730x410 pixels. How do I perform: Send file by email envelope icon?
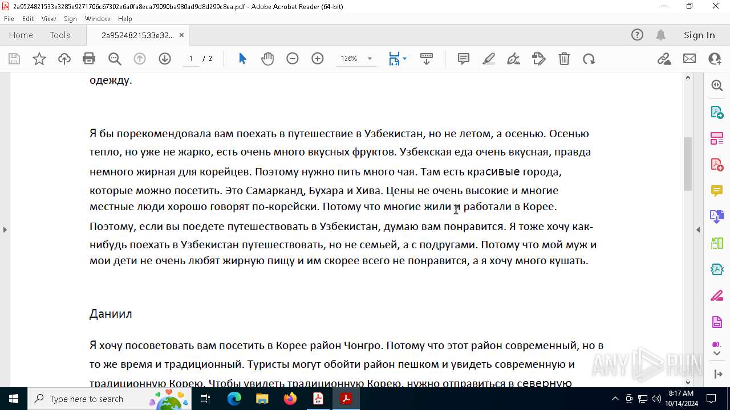(x=690, y=59)
